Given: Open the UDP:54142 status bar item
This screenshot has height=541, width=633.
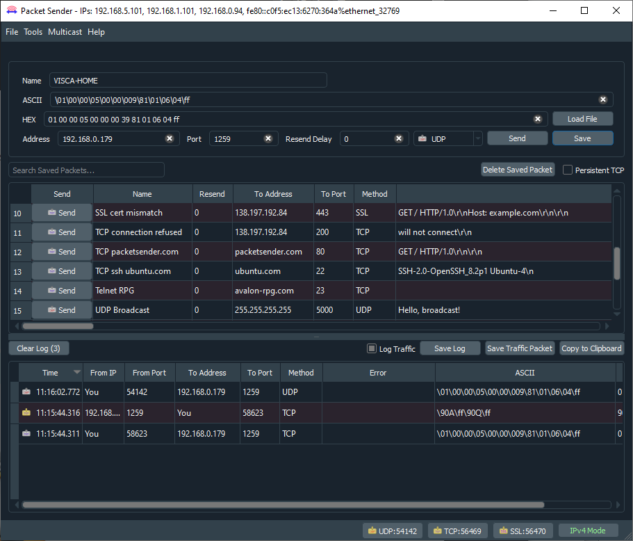Looking at the screenshot, I should click(x=392, y=530).
